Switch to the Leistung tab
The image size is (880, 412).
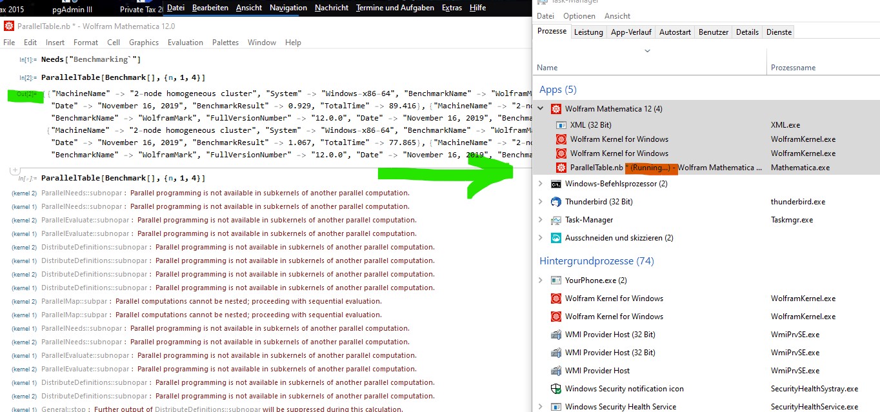(588, 32)
